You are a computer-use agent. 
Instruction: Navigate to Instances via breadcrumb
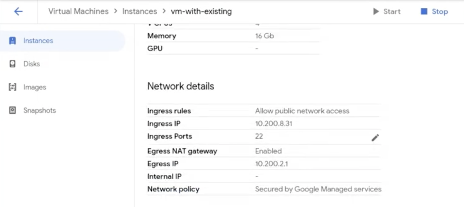click(x=139, y=11)
